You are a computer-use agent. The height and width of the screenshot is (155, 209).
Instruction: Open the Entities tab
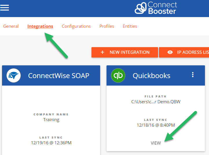130,26
